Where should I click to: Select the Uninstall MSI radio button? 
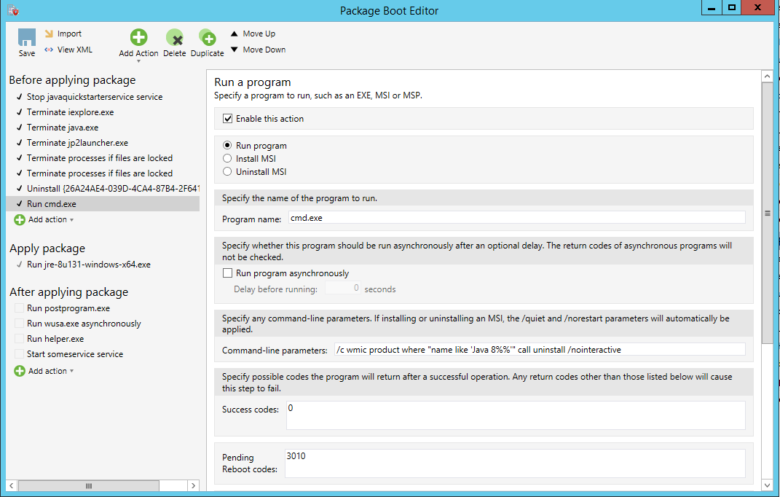click(227, 171)
